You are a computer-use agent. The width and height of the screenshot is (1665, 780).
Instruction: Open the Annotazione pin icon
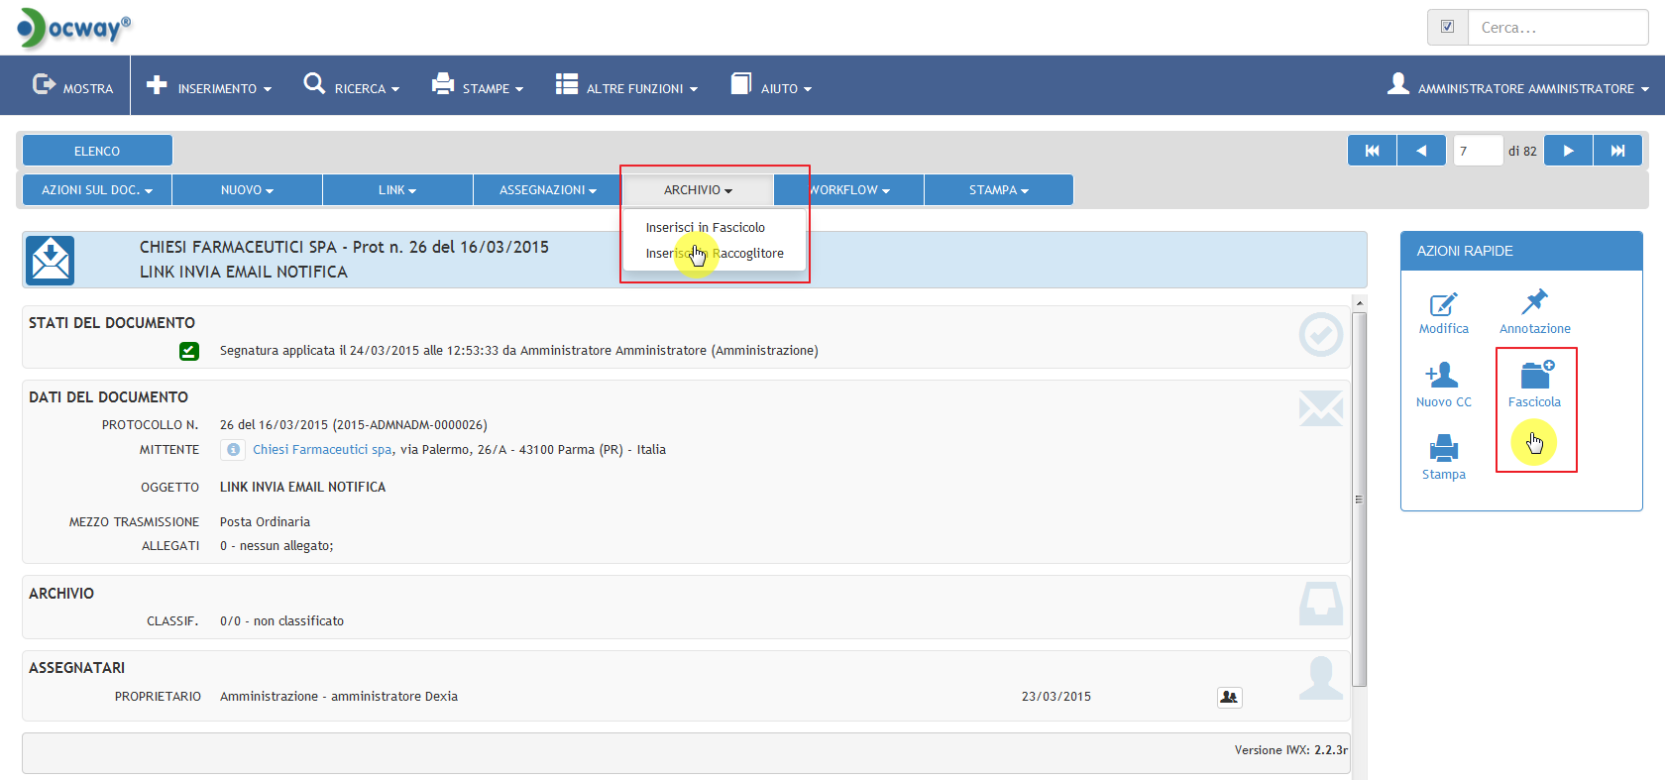1534,302
